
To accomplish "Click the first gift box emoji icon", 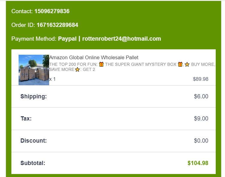I will pos(101,64).
